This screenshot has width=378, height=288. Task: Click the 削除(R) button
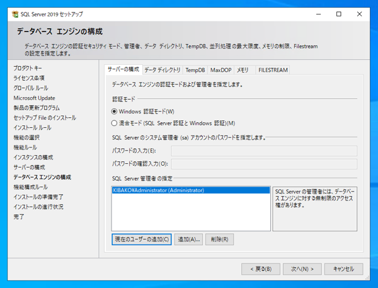coord(219,239)
